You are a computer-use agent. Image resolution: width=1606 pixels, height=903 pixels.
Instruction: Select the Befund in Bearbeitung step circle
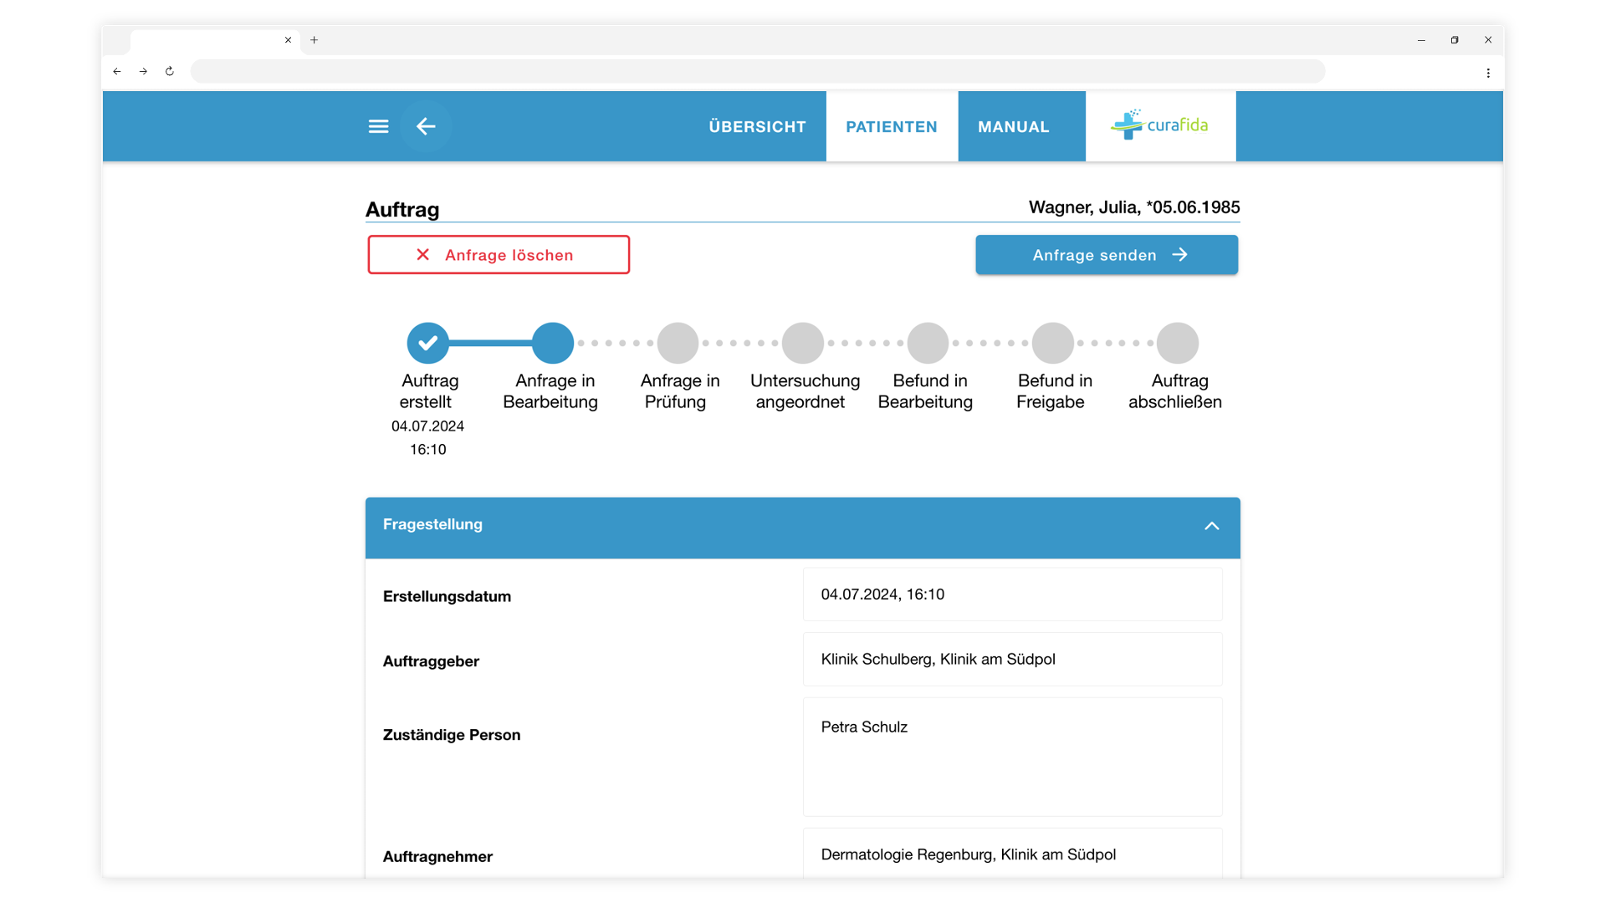[928, 343]
